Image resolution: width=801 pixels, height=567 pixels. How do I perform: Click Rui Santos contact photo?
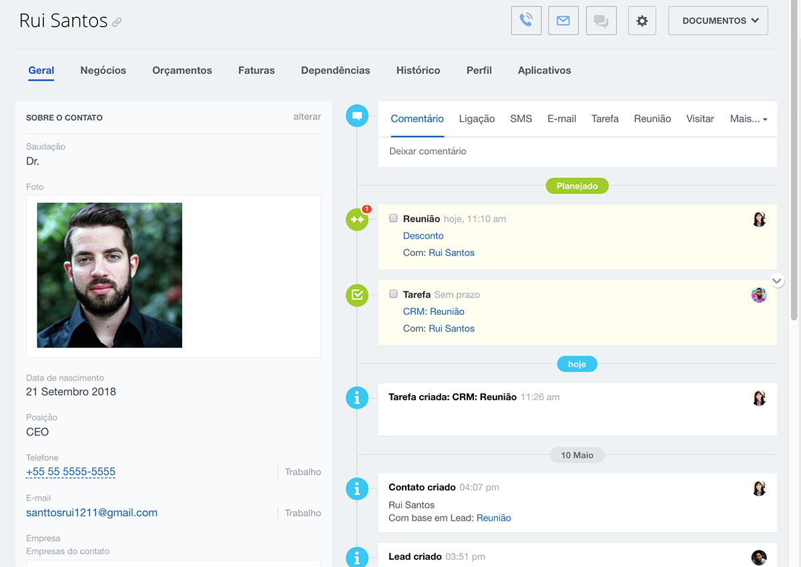click(109, 275)
